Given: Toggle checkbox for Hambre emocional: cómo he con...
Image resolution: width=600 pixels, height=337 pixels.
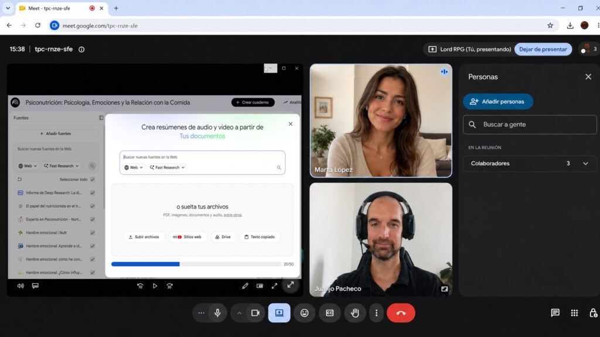Looking at the screenshot, I should pos(92,259).
